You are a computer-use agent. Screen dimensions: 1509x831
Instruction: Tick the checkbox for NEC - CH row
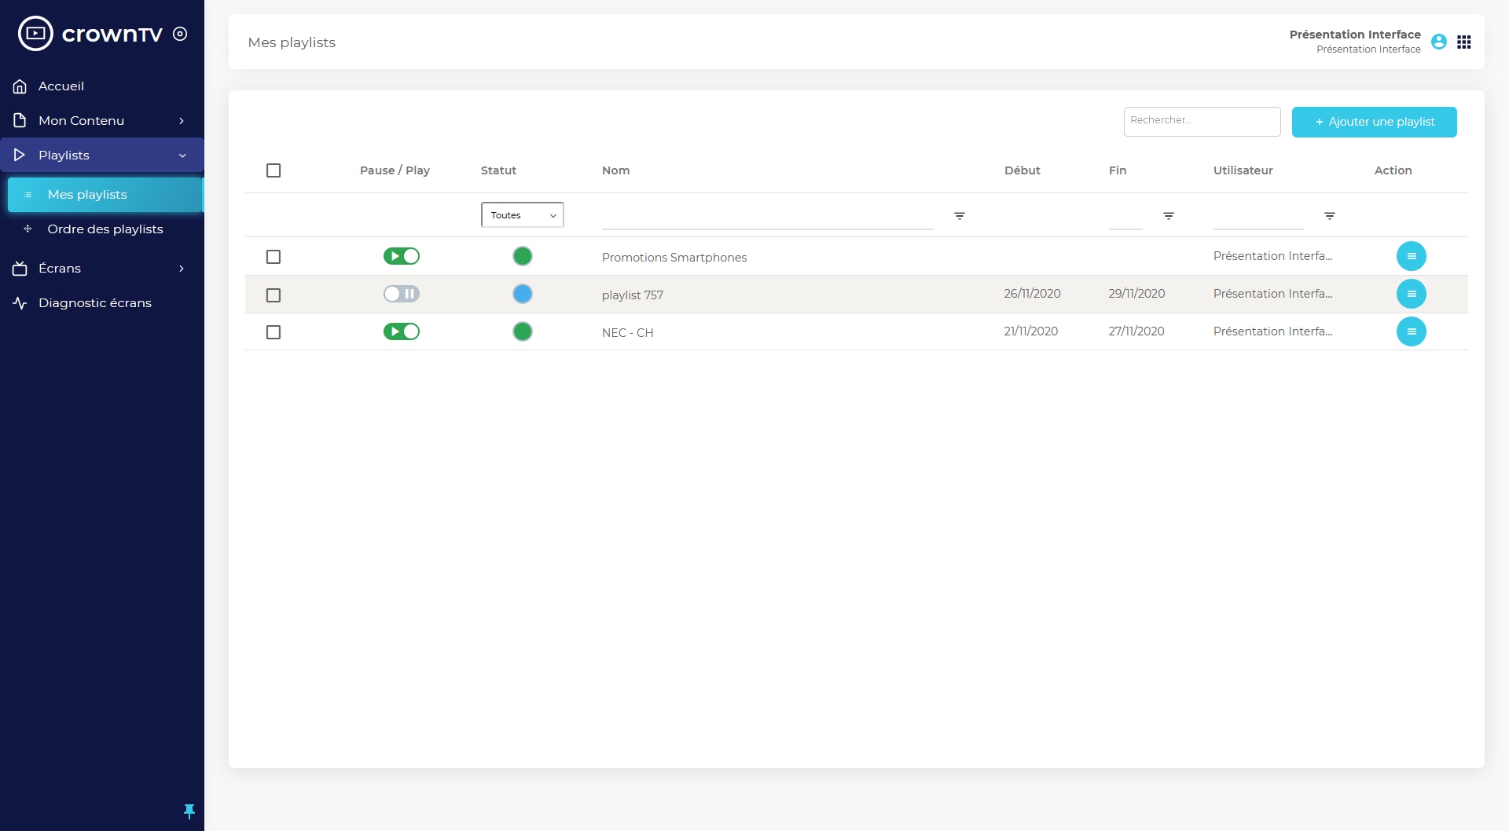tap(274, 332)
